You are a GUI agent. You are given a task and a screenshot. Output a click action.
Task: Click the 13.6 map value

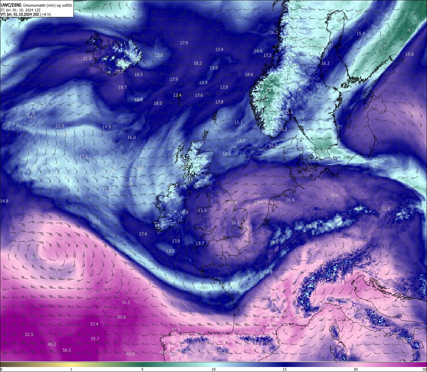tap(84, 157)
